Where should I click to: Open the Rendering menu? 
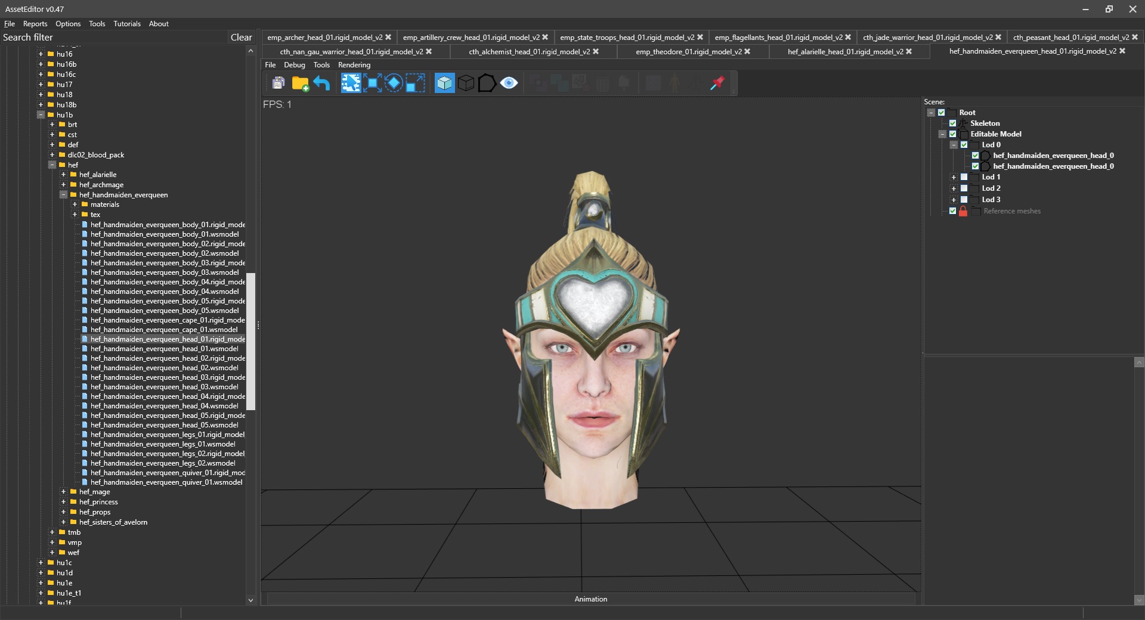click(354, 65)
